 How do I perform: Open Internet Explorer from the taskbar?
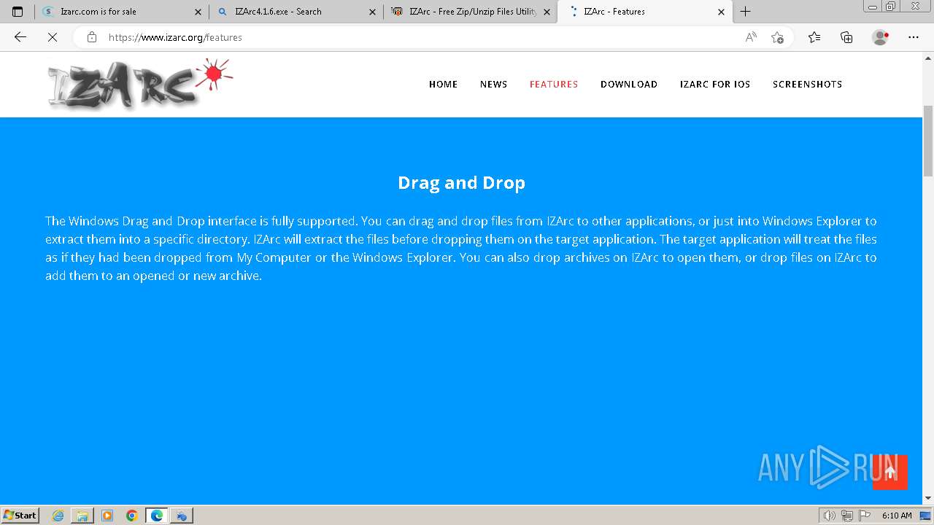coord(58,516)
